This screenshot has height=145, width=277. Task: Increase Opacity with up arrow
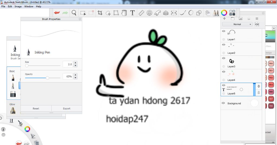75,75
